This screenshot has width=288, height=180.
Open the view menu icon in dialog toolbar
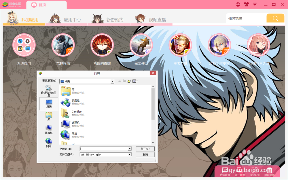click(x=135, y=81)
